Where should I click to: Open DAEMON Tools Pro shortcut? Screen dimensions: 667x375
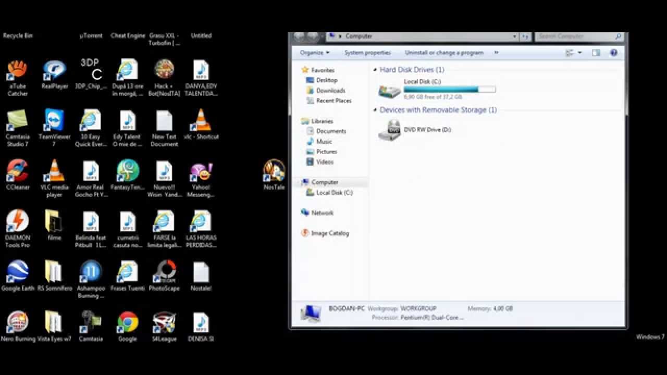pyautogui.click(x=17, y=229)
